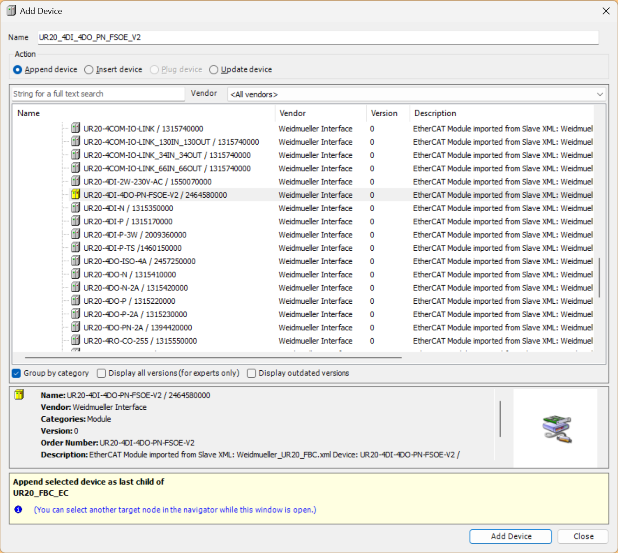
Task: Click module icon for UR20-4DI-P-3W
Action: [x=75, y=234]
